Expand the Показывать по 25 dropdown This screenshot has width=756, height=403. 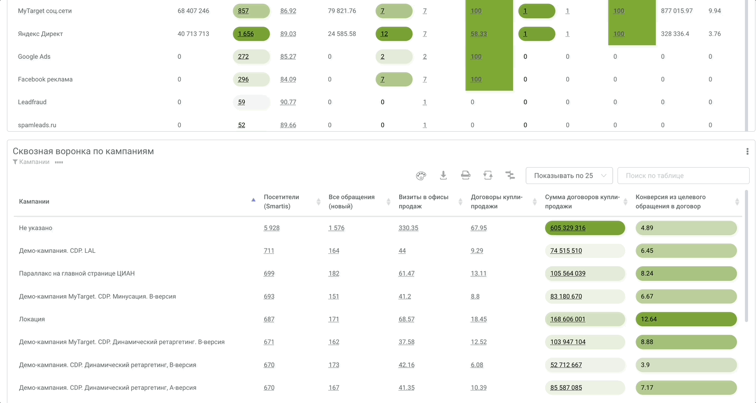coord(569,176)
